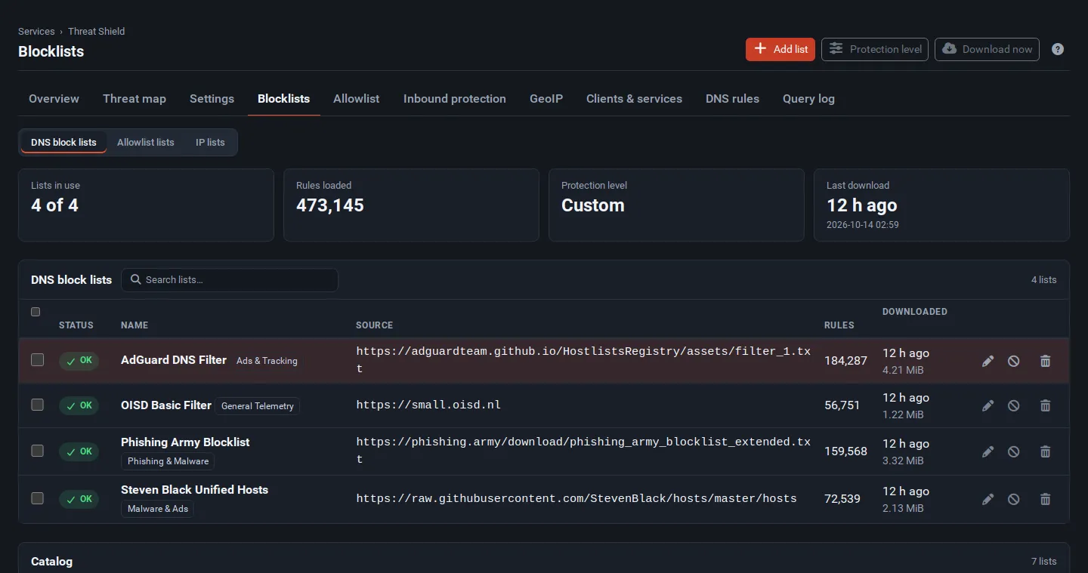
Task: Edit Steven Black Unified Hosts list
Action: click(x=988, y=499)
